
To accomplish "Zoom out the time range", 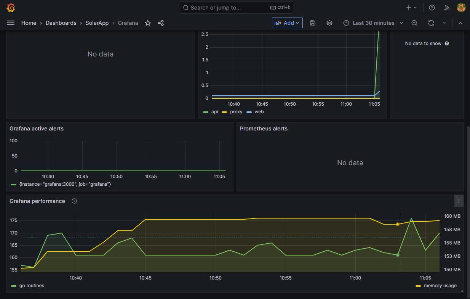I will click(x=414, y=23).
